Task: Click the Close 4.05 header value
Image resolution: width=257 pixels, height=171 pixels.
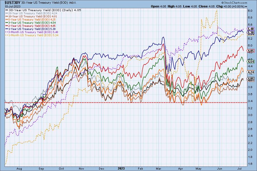Action: tap(206, 6)
